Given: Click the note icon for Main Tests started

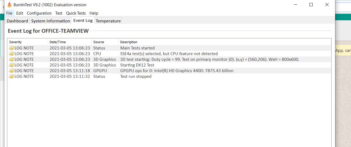Looking at the screenshot, I should [x=11, y=48].
